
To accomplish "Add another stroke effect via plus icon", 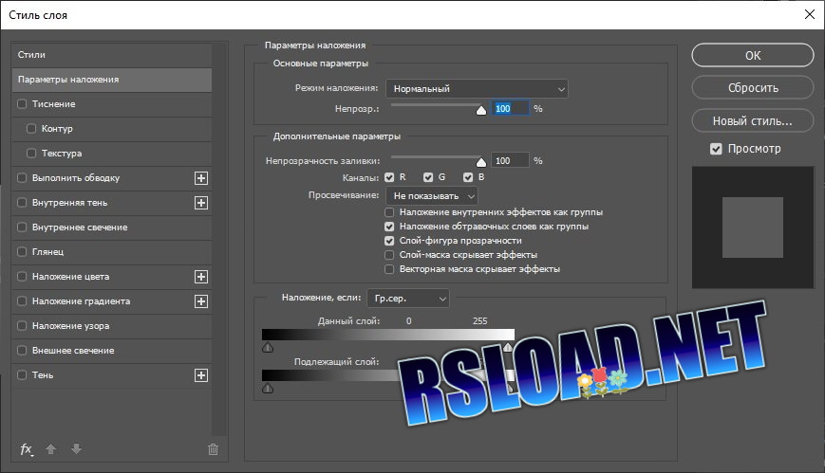I will click(201, 178).
